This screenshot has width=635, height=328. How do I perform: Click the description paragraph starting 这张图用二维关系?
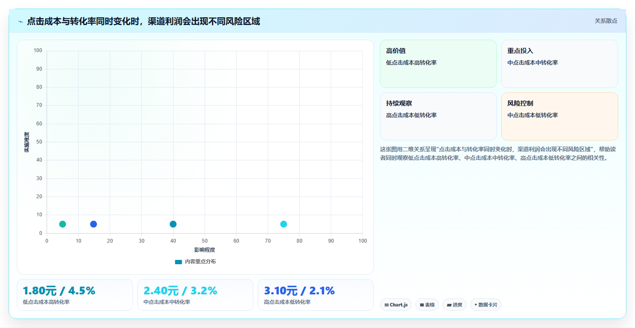pyautogui.click(x=498, y=153)
